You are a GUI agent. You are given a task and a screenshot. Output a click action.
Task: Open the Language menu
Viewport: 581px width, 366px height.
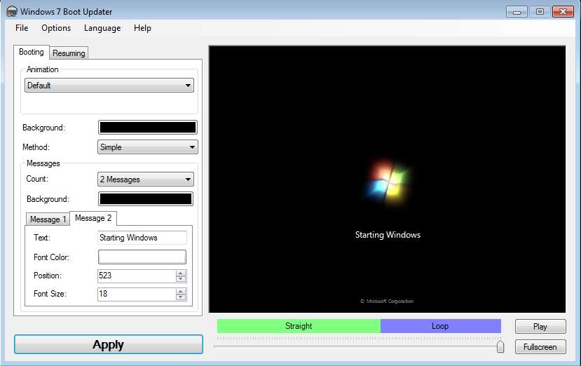102,28
